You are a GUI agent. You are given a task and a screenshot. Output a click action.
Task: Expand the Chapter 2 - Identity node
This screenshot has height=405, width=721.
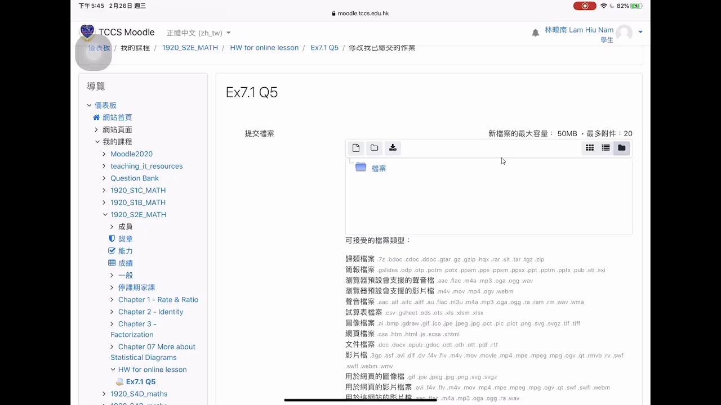pyautogui.click(x=112, y=312)
